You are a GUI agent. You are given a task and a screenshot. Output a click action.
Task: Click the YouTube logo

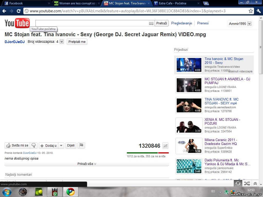point(17,23)
